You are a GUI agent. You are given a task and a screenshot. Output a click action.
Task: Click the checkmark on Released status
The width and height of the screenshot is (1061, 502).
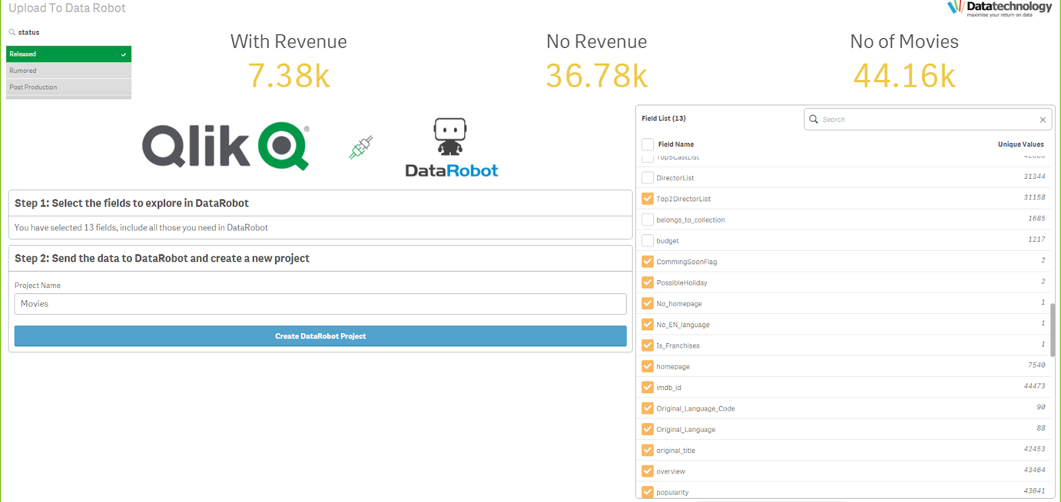click(x=123, y=54)
